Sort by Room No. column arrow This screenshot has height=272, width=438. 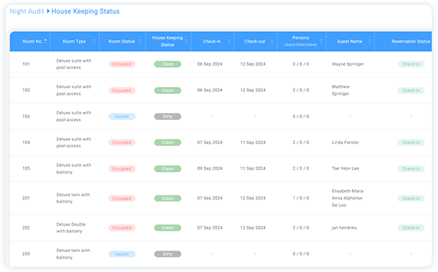point(46,41)
